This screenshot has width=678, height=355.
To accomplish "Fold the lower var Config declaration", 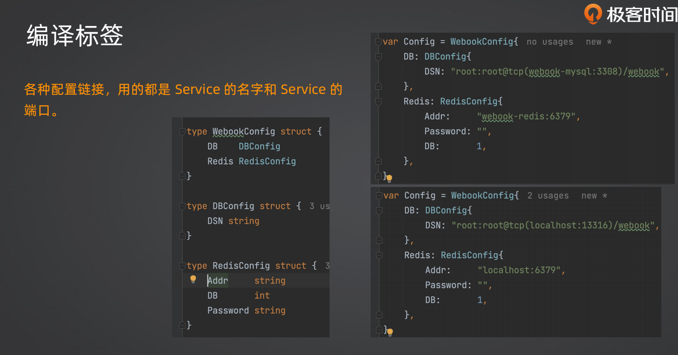I will pyautogui.click(x=379, y=196).
